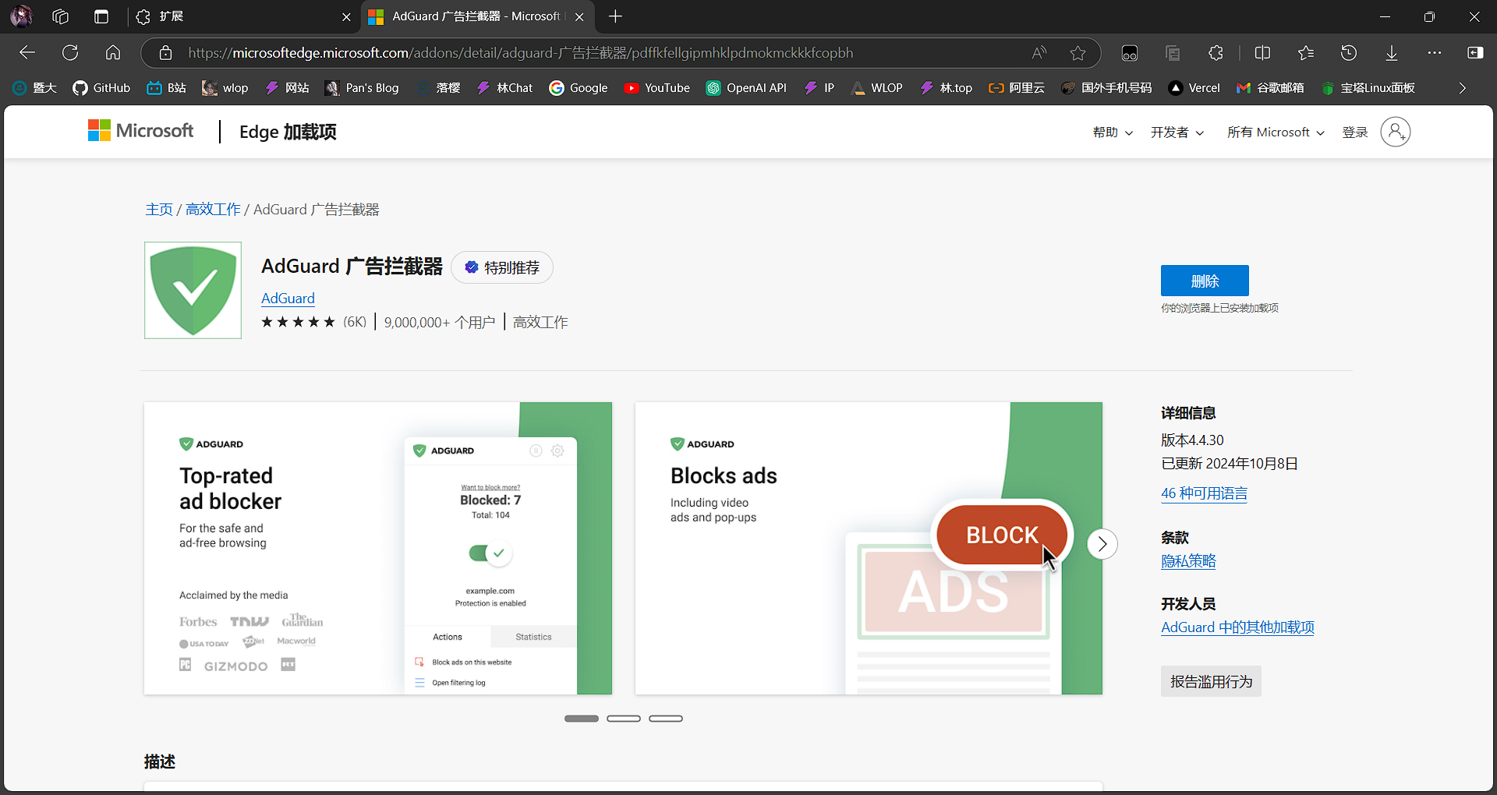
Task: Click the browser back arrow
Action: click(x=27, y=53)
